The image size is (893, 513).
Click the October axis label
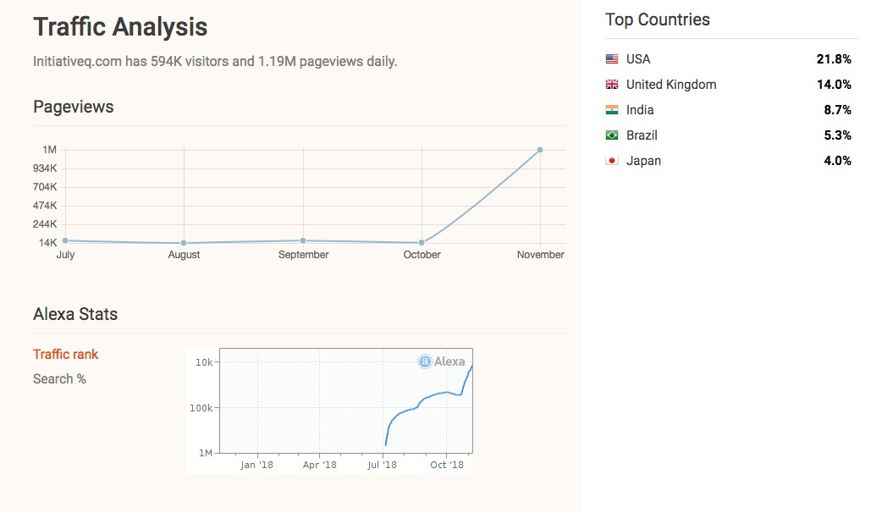pos(422,255)
